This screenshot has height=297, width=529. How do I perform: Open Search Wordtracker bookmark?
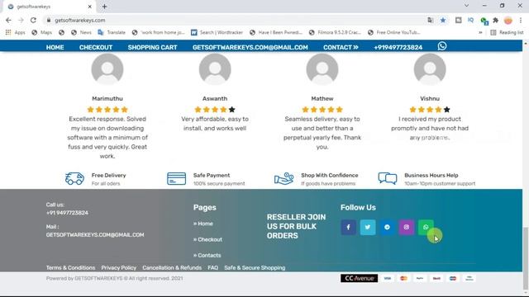[x=217, y=32]
